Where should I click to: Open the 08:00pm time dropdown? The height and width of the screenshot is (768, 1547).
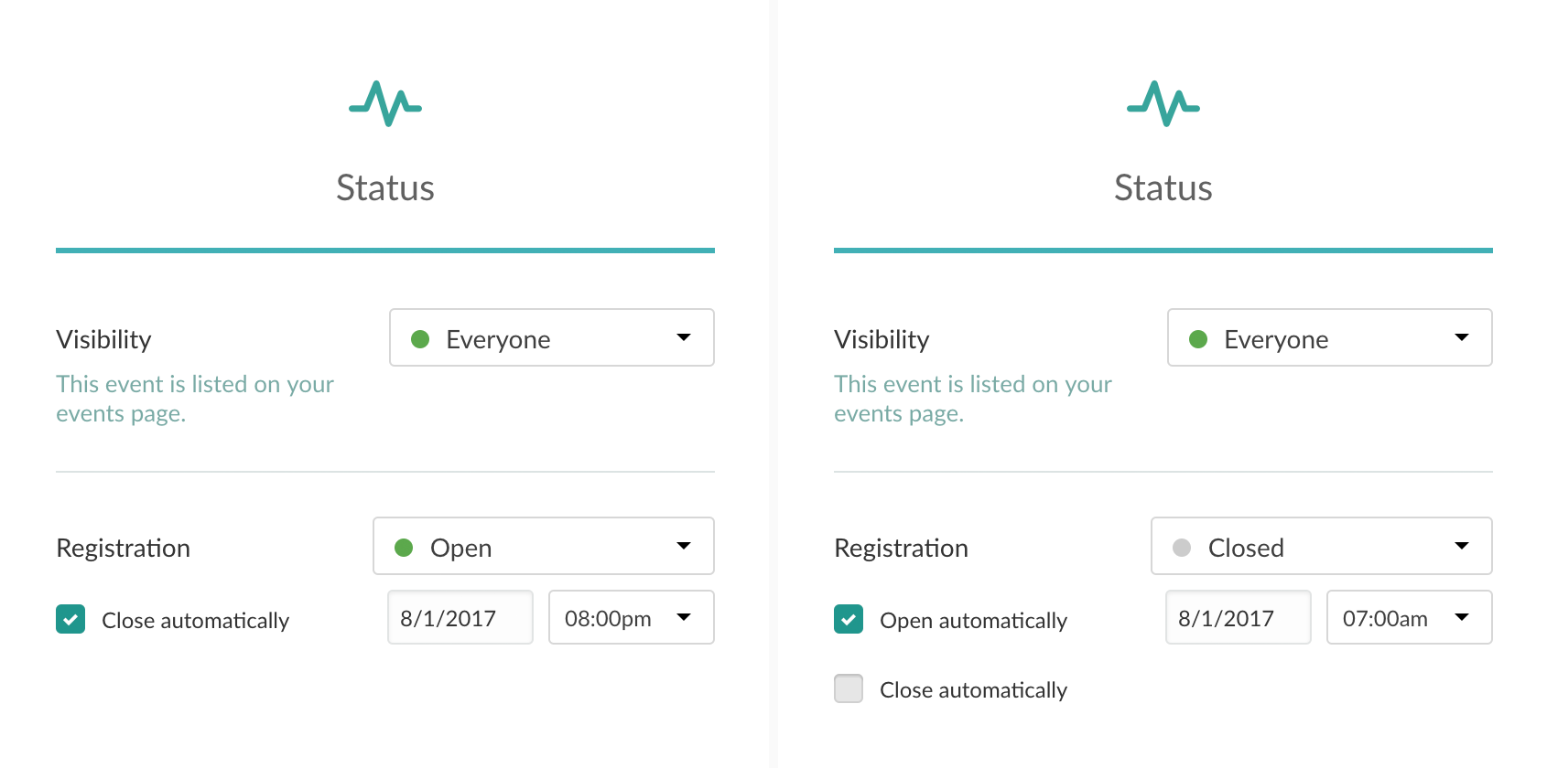coord(683,617)
